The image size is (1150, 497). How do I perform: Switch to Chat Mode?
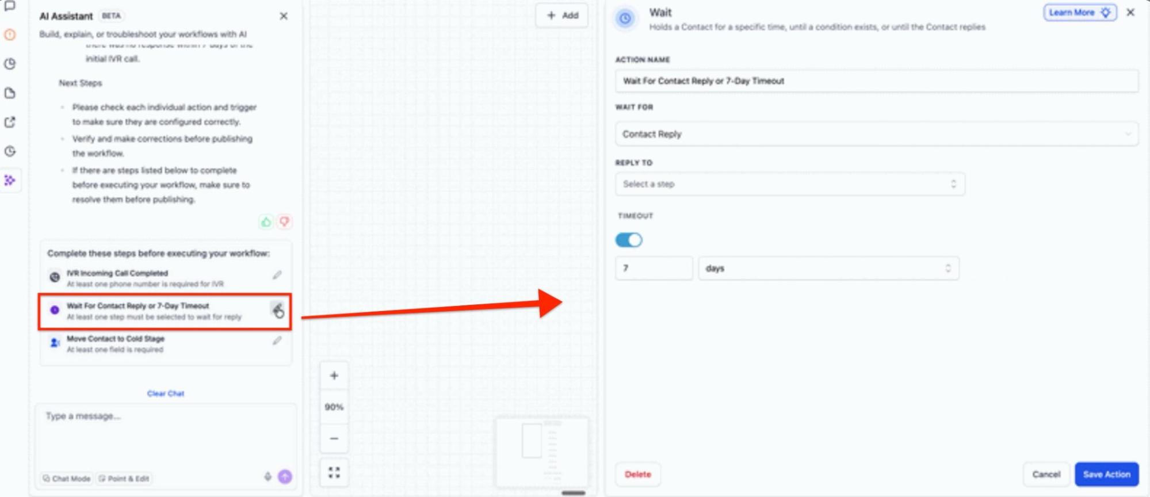pos(67,479)
